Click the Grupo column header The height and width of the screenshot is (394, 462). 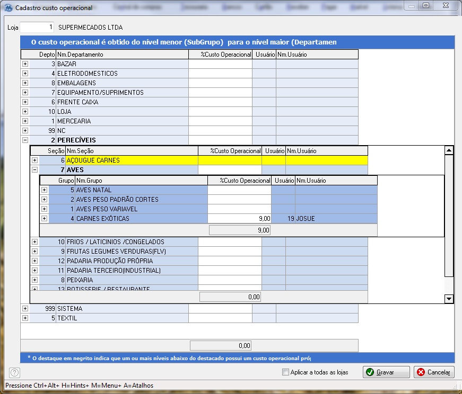pos(57,181)
